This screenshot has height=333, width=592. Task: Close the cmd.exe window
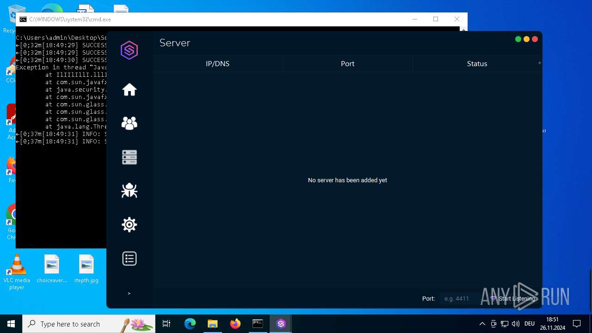coord(457,19)
